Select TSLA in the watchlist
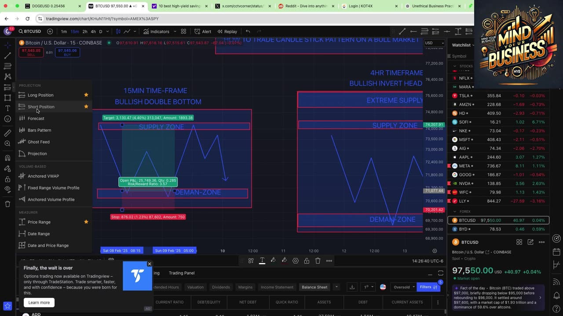 498,96
